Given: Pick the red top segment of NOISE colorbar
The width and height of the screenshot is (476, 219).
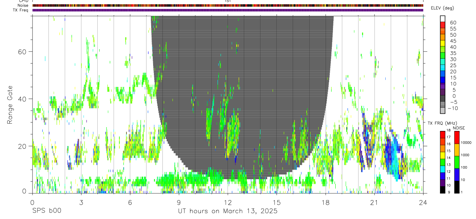Looking at the screenshot, I should (x=457, y=138).
